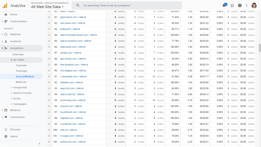Tick the checkbox for row 87 yandex.com
261x147 pixels.
[49, 53]
